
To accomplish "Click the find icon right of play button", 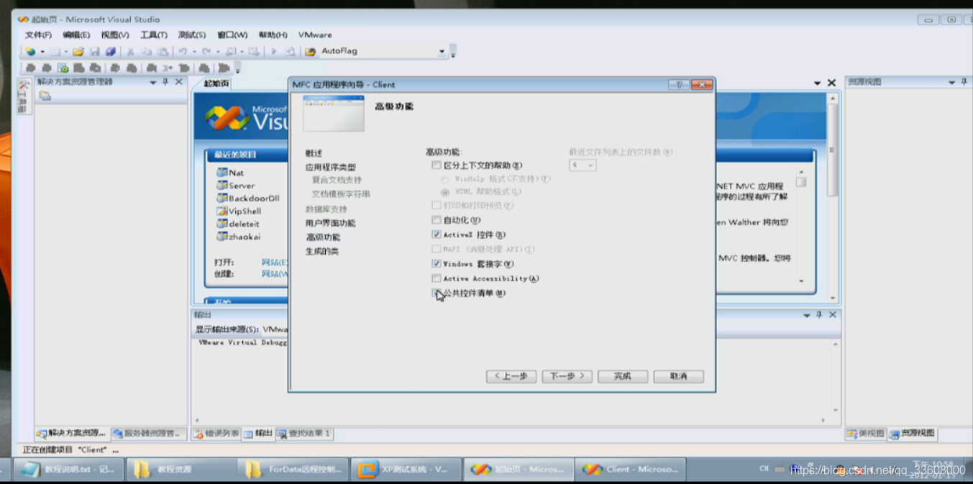I will point(290,52).
